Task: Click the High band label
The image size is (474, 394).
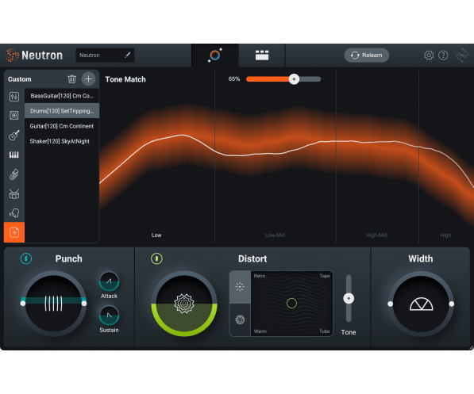Action: point(445,235)
